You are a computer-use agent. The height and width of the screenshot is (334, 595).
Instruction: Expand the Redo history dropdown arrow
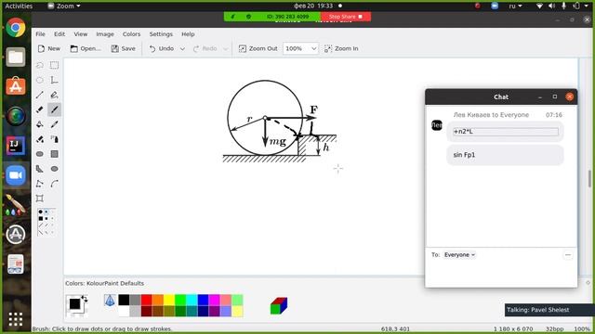(225, 49)
